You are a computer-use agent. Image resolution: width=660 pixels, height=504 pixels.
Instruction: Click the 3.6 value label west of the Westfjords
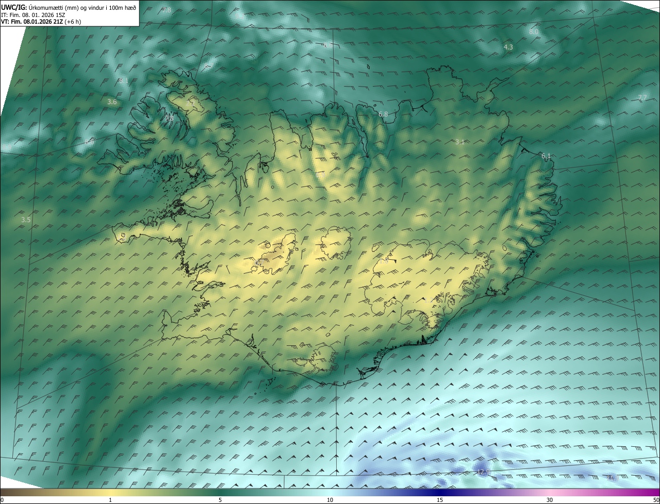(112, 102)
